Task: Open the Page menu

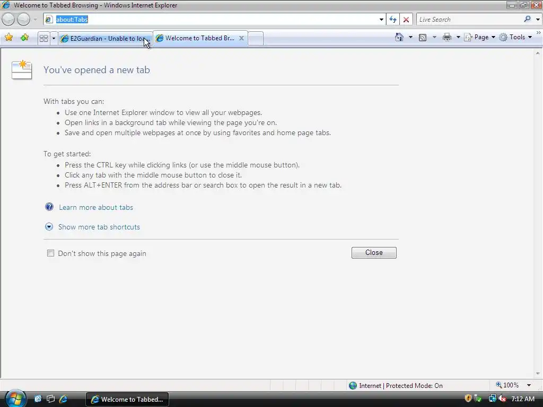Action: [479, 37]
